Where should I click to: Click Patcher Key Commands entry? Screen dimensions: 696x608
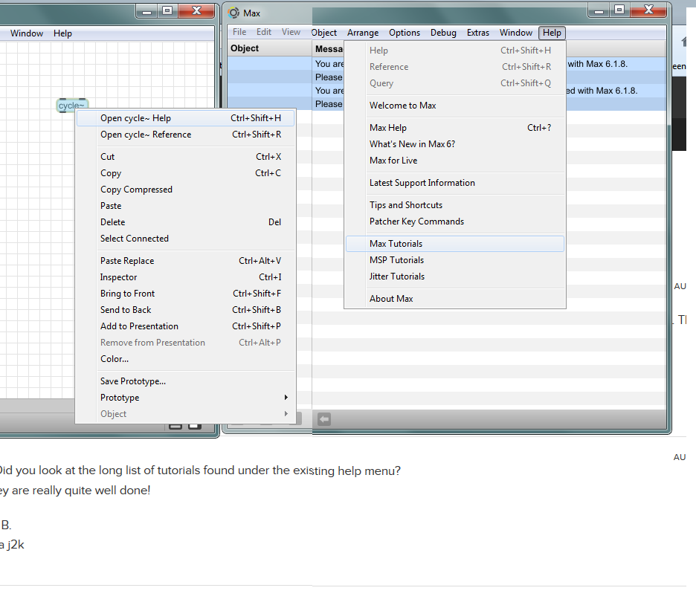tap(416, 221)
